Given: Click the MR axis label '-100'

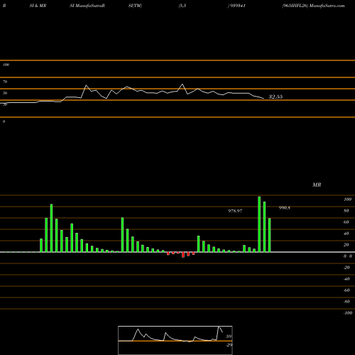Looking at the screenshot, I should pyautogui.click(x=348, y=313).
